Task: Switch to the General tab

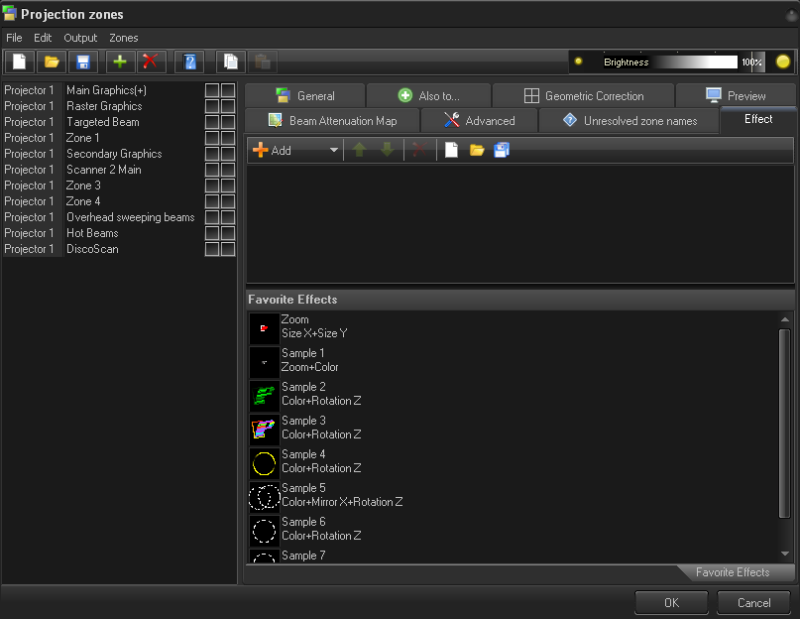Action: click(304, 95)
